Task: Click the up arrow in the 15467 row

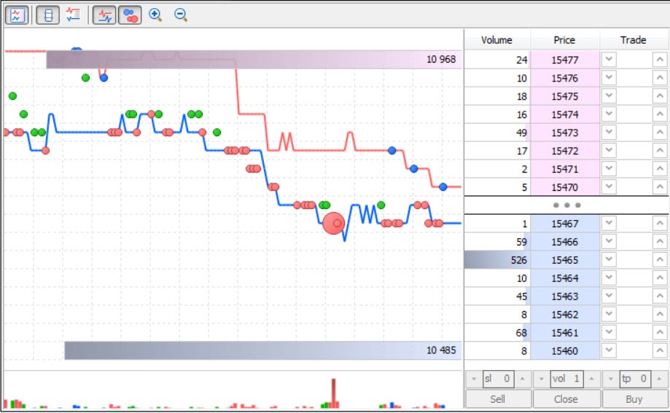Action: (x=660, y=224)
